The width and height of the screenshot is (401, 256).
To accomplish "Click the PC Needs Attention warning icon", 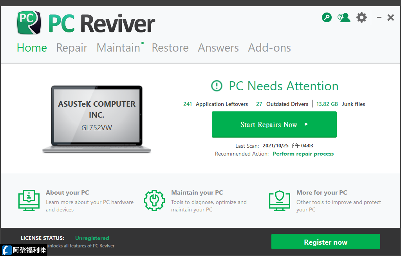I will 217,86.
